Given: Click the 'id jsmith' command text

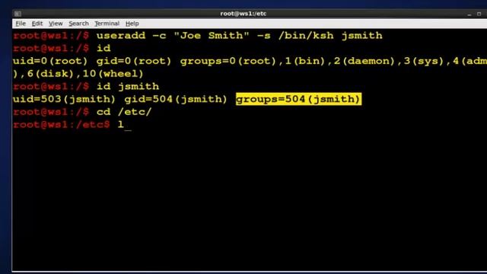Looking at the screenshot, I should [x=128, y=86].
